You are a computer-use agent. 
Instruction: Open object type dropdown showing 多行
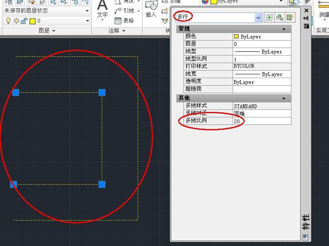pos(218,18)
